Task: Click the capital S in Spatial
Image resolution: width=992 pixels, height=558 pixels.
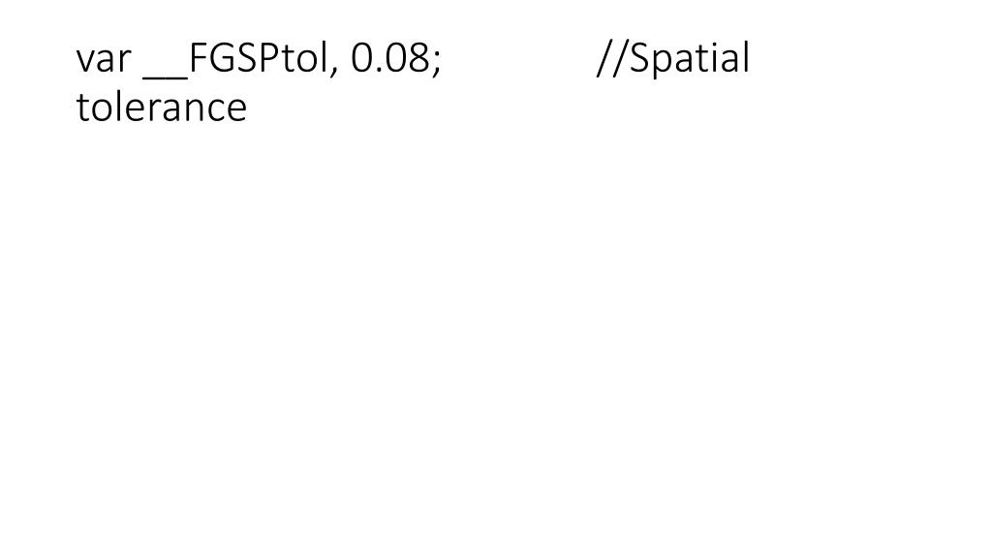Action: pos(639,57)
